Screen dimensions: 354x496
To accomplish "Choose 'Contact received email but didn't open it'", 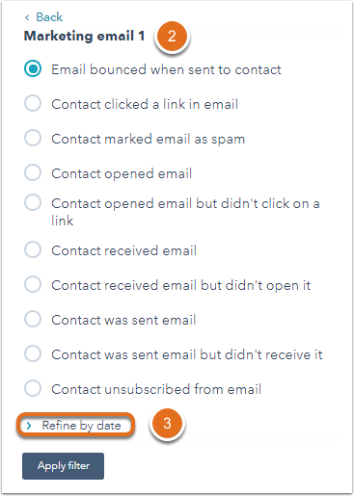I will (33, 284).
